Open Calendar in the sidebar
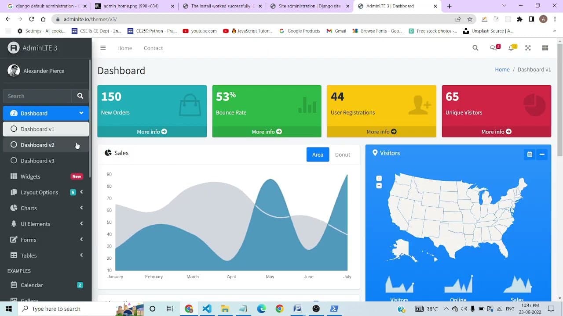This screenshot has height=316, width=563. (46, 285)
